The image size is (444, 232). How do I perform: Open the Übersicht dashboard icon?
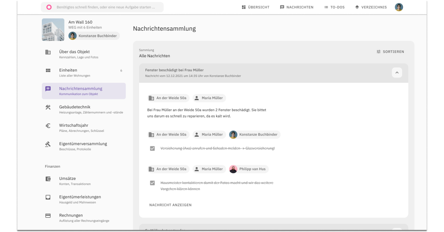point(244,7)
